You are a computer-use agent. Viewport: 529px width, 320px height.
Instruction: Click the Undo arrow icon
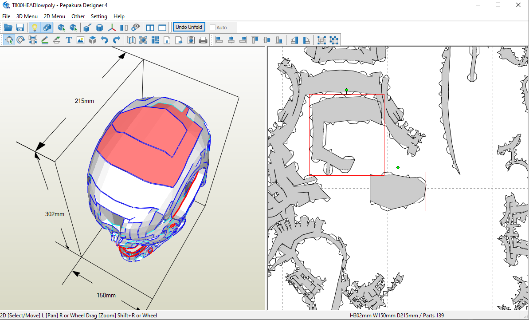coord(105,40)
